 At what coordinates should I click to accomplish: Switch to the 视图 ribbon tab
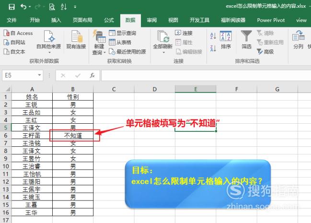[x=173, y=20]
